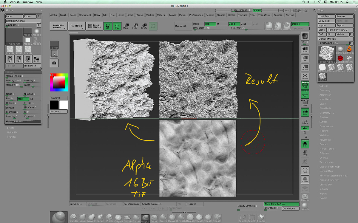Invert the alpha with Invers icon
The height and width of the screenshot is (223, 358).
coord(36,59)
